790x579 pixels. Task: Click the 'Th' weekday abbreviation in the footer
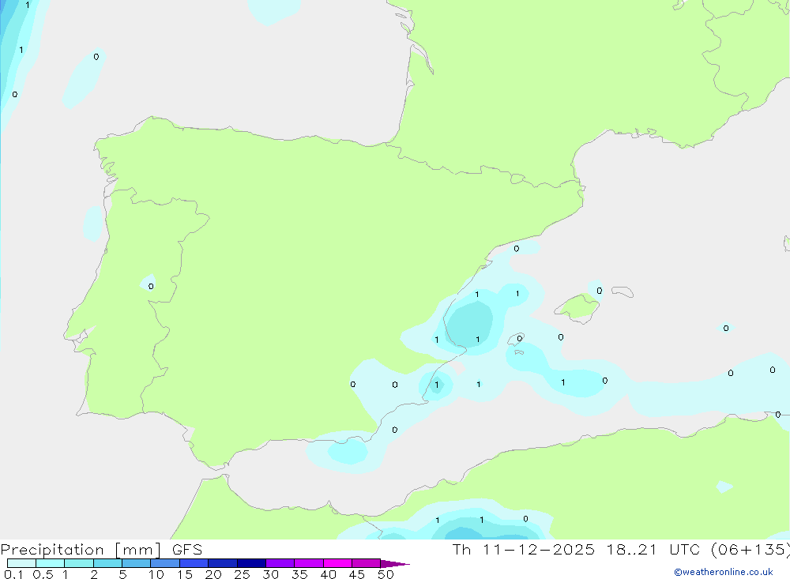pos(461,549)
